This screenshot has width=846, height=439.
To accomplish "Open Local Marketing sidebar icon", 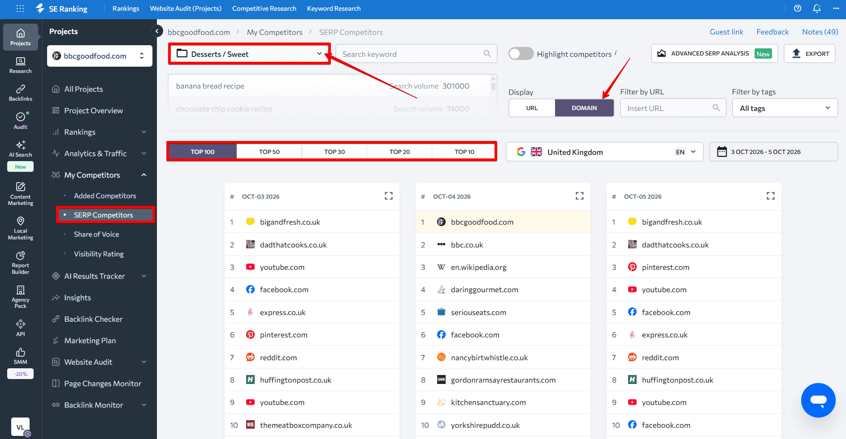I will (21, 228).
